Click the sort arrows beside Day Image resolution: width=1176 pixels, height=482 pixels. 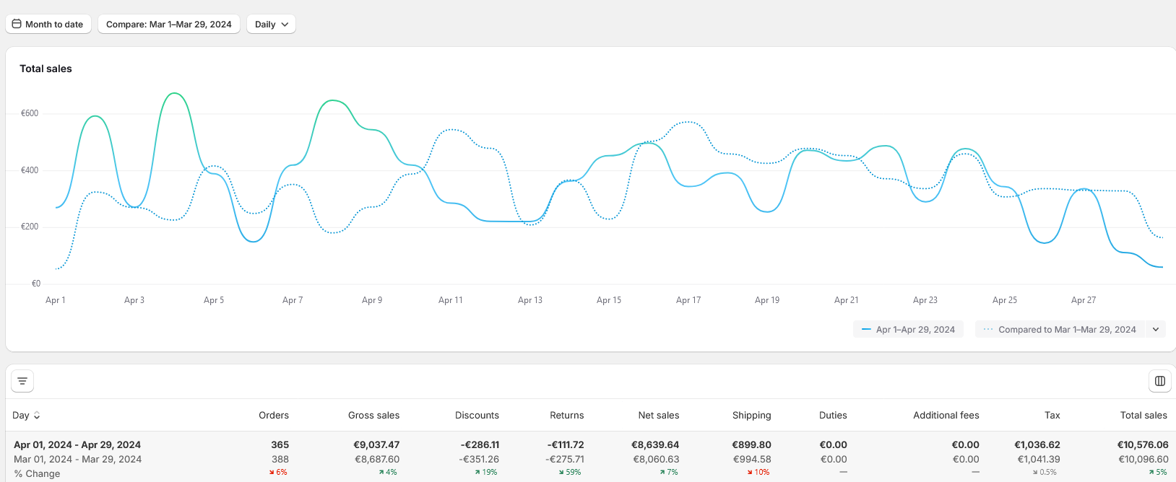37,416
